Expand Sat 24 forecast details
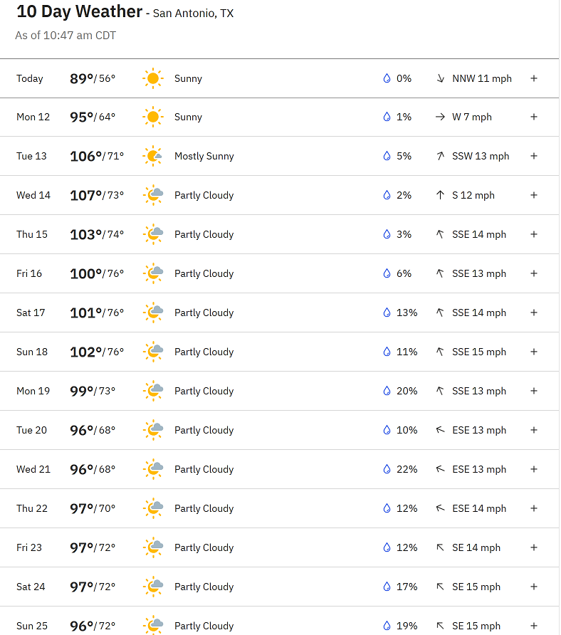The height and width of the screenshot is (635, 561). [533, 587]
